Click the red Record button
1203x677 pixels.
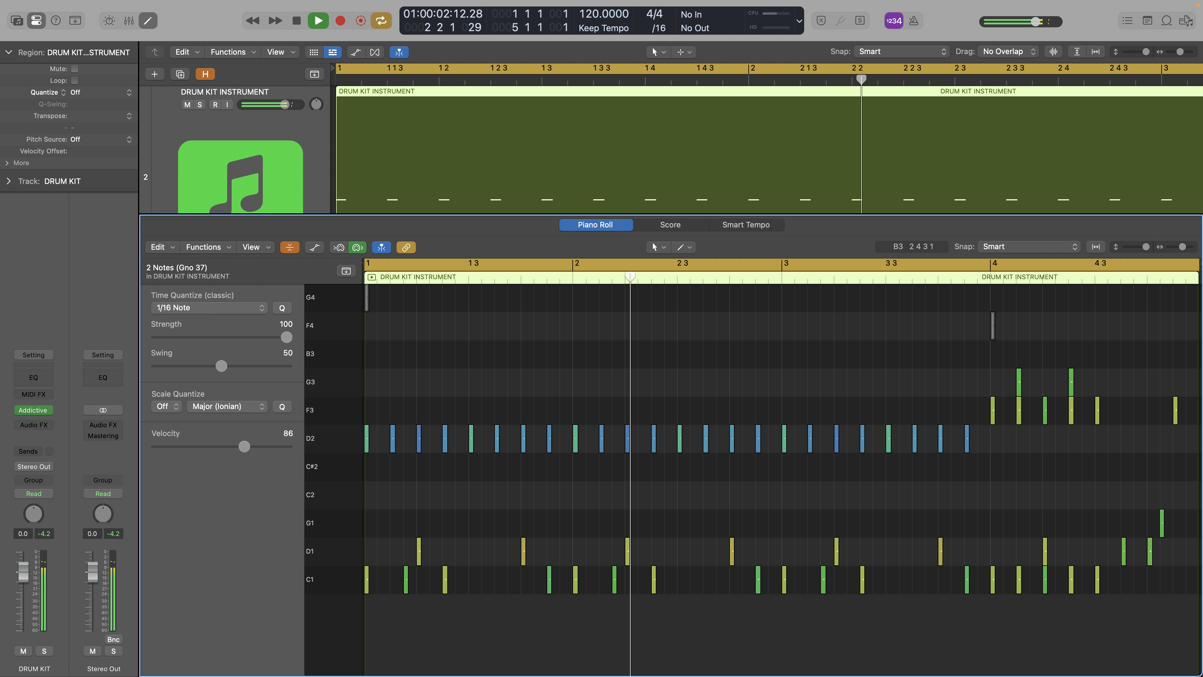(340, 21)
